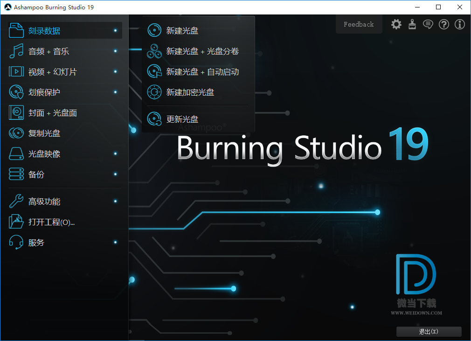
Task: Open the 刻录数据 menu item
Action: tap(65, 30)
